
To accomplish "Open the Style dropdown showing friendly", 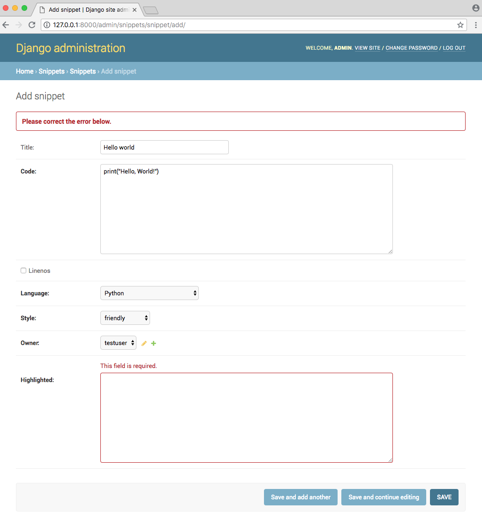I will (x=125, y=318).
